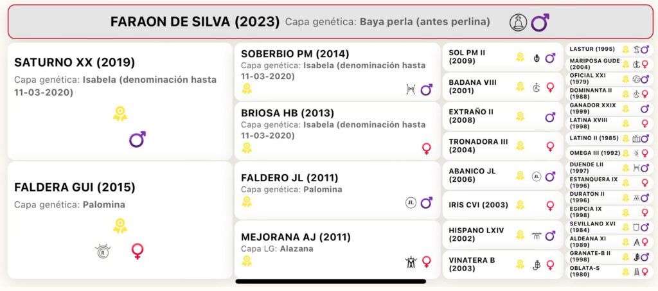Viewport: 658px width, 291px height.
Task: Select Extraño II (2008) entry
Action: click(502, 116)
